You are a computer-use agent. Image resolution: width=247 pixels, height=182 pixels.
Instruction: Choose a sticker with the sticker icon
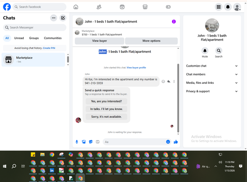[x=91, y=142]
